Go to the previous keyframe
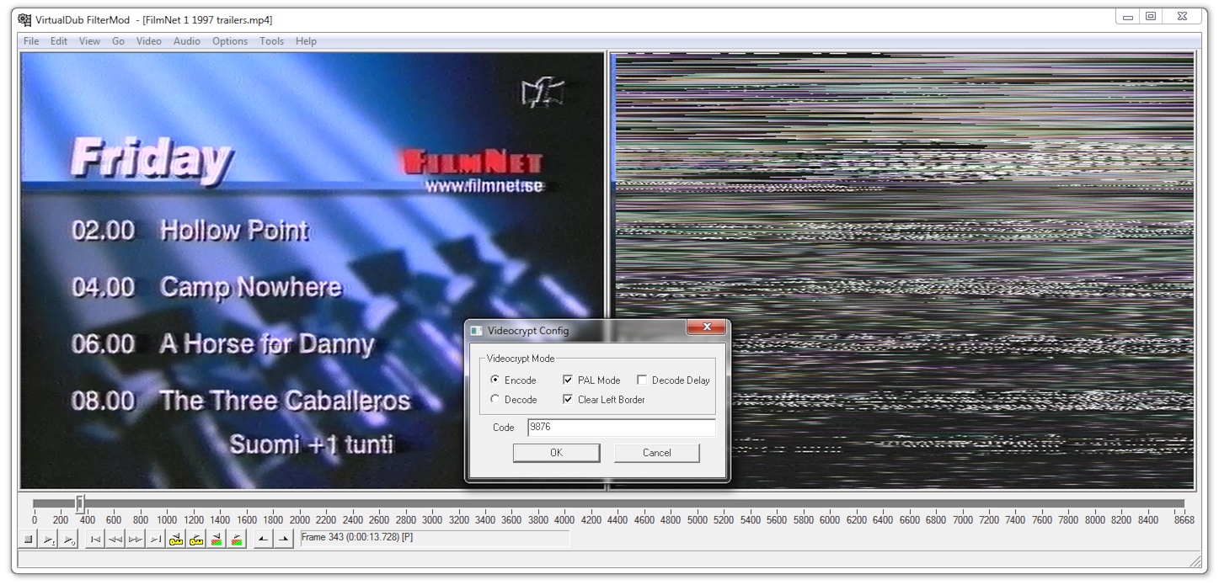 click(x=175, y=539)
